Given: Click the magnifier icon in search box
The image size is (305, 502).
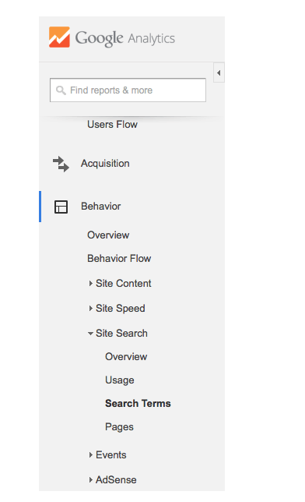Looking at the screenshot, I should click(x=61, y=90).
